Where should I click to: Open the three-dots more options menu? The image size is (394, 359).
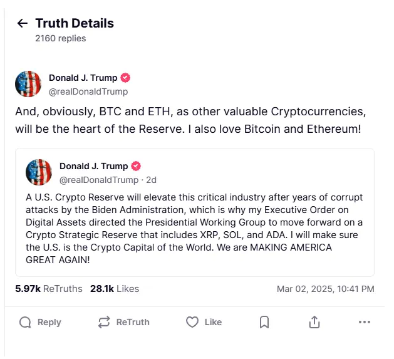coord(365,322)
